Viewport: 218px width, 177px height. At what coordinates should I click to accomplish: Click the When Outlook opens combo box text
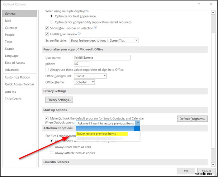106,123
